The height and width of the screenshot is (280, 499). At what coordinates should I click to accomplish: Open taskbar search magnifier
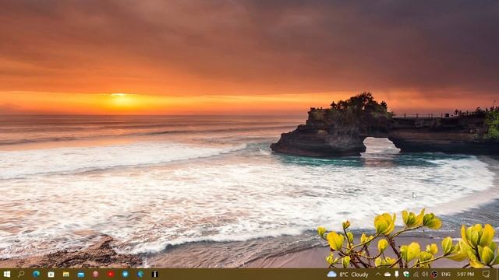pos(21,274)
